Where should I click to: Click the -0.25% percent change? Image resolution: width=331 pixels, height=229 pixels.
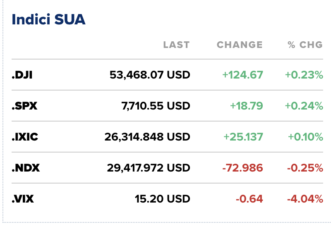point(305,168)
